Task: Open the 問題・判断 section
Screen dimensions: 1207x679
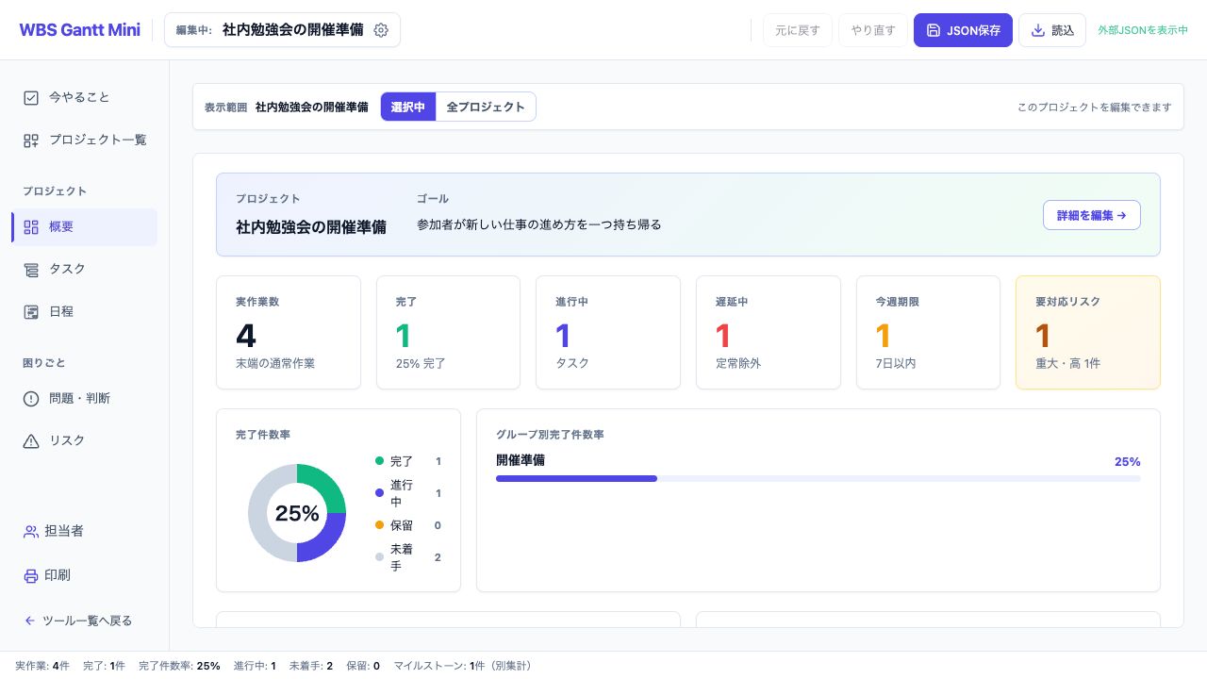Action: 84,398
